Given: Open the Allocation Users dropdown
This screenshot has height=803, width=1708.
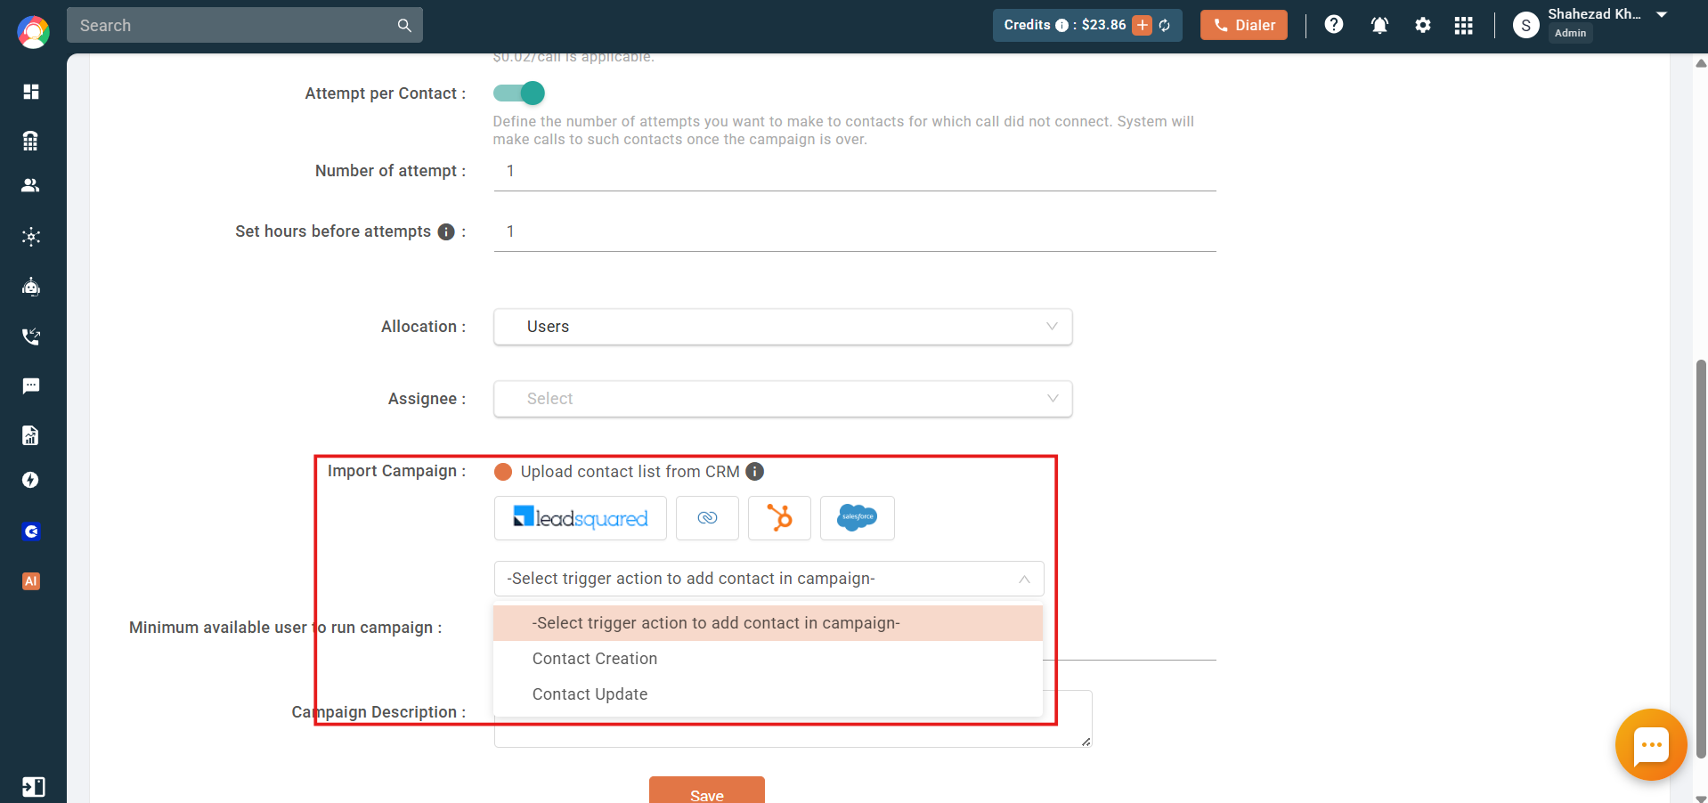Looking at the screenshot, I should (x=783, y=327).
